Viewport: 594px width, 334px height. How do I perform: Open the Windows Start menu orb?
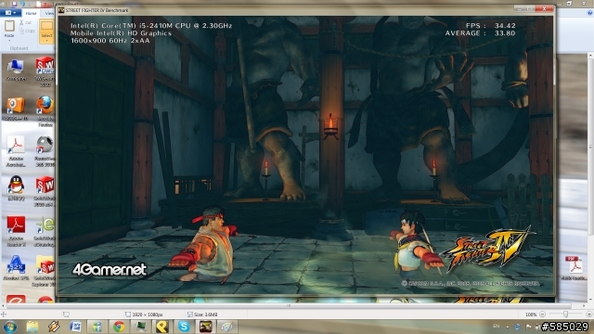pyautogui.click(x=10, y=327)
